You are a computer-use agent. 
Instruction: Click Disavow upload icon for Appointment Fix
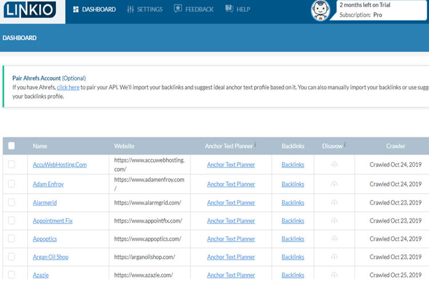tap(335, 221)
